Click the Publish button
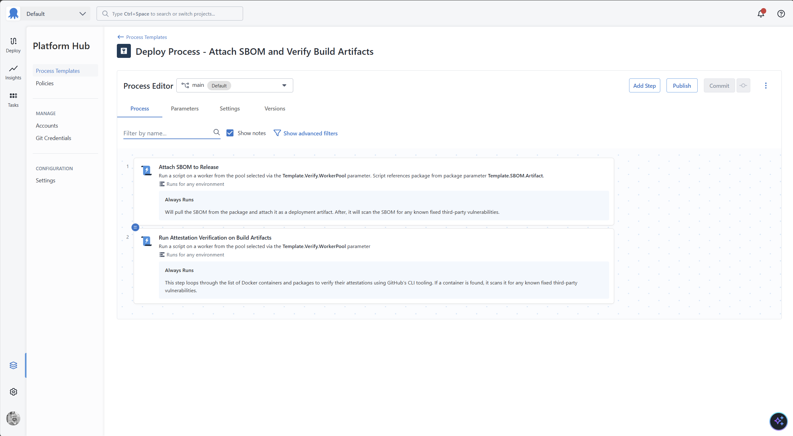793x436 pixels. [x=681, y=85]
